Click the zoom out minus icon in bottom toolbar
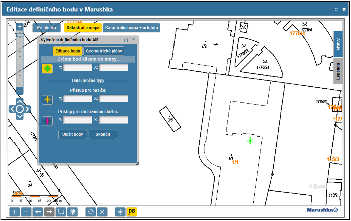The image size is (351, 221). click(26, 212)
